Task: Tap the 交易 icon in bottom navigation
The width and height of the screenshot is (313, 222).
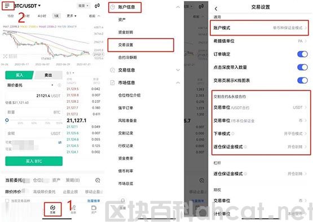Action: (x=52, y=209)
